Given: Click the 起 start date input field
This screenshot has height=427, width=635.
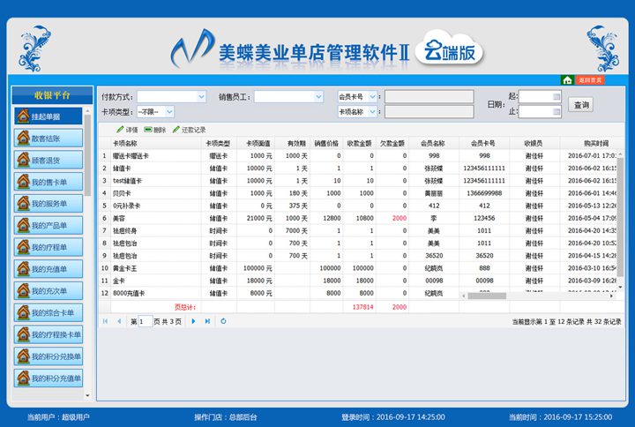Looking at the screenshot, I should pos(535,96).
